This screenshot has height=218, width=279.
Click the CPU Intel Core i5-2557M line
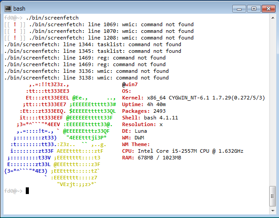coord(183,151)
